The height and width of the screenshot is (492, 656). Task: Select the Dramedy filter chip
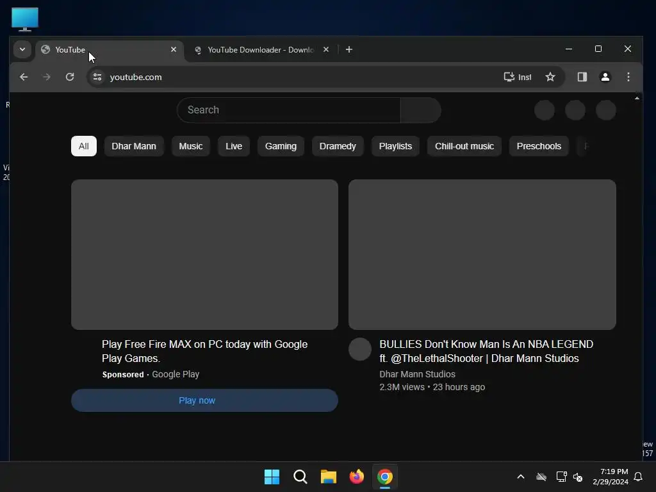pyautogui.click(x=338, y=146)
